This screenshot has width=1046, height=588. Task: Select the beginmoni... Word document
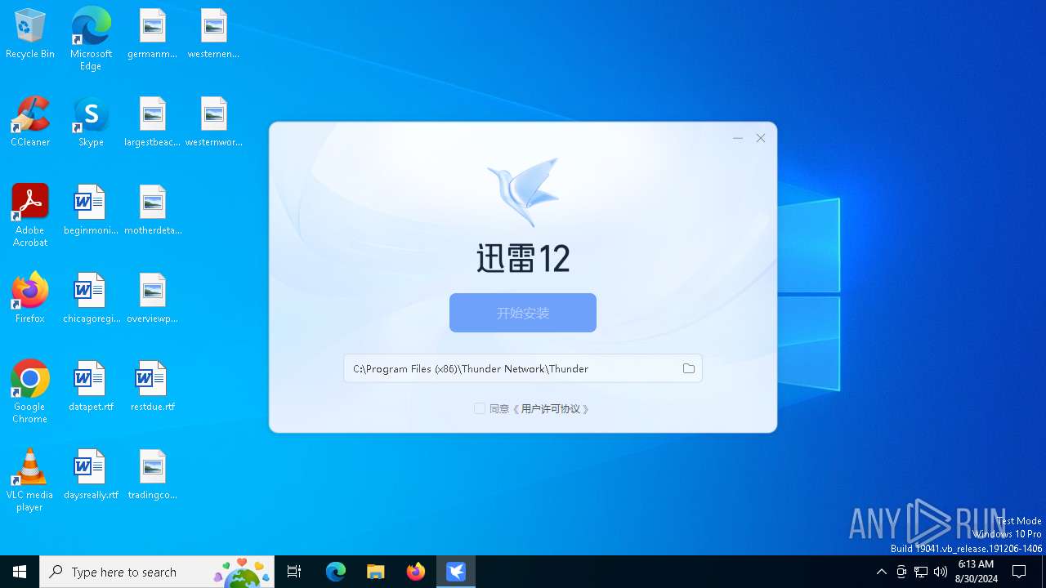click(x=91, y=211)
